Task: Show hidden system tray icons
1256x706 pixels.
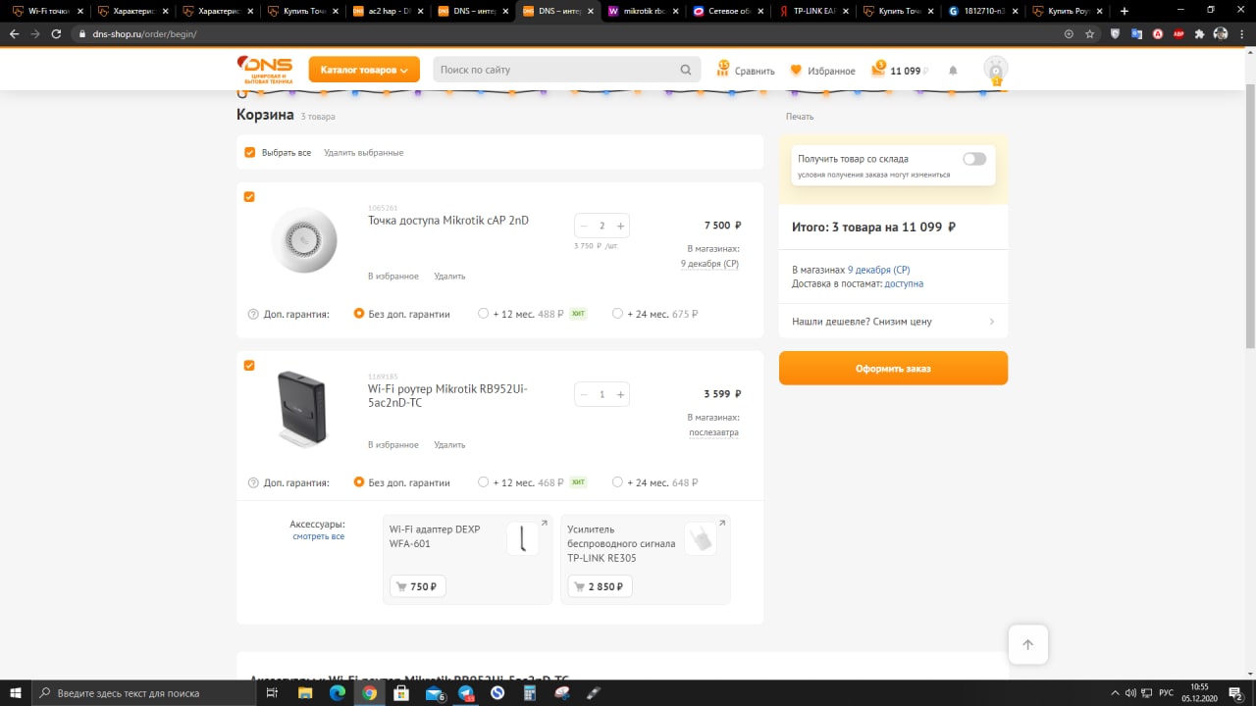Action: coord(1113,693)
